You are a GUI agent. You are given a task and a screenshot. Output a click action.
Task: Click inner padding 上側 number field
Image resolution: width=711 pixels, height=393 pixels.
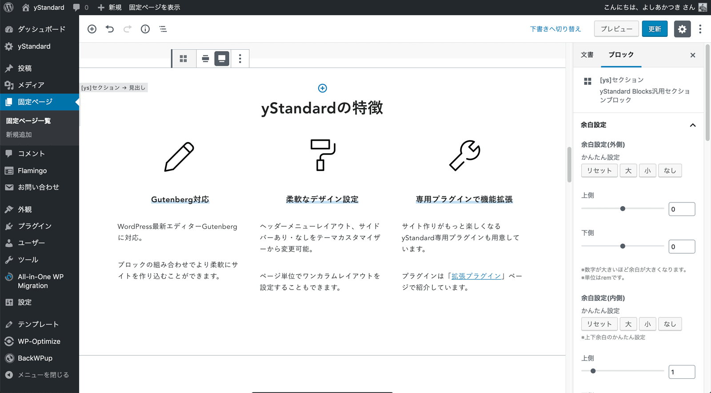click(x=682, y=372)
